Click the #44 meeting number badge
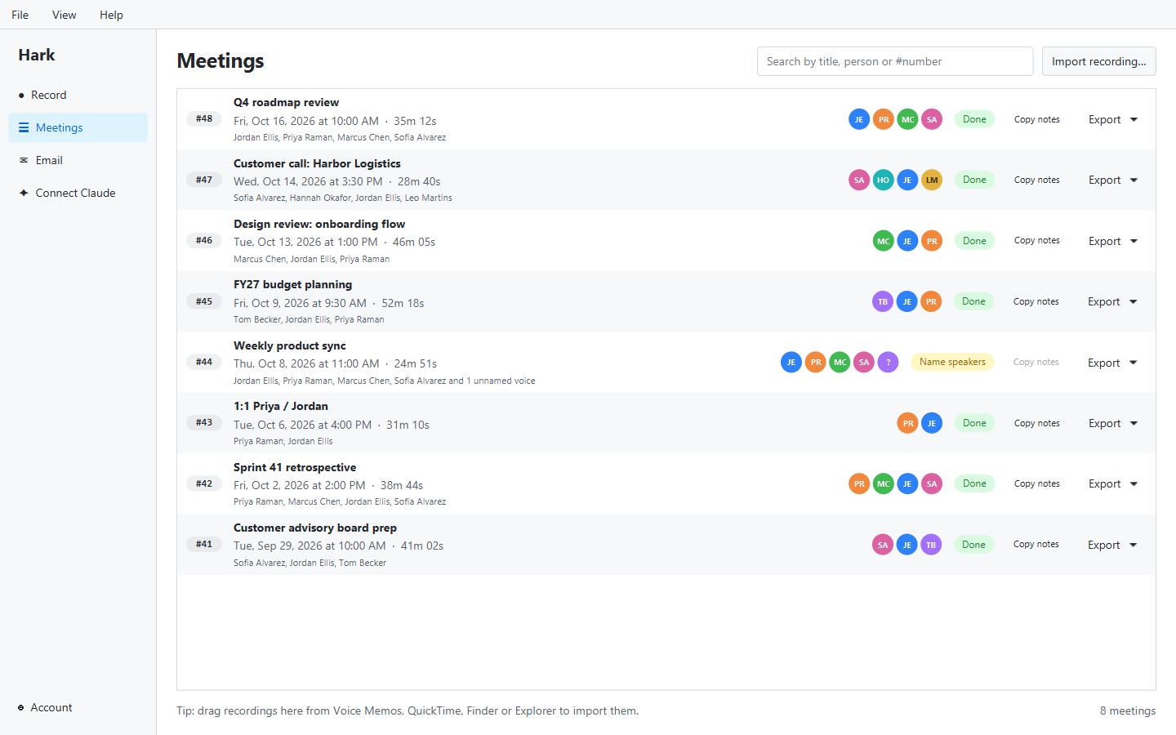The width and height of the screenshot is (1176, 735). coord(204,362)
